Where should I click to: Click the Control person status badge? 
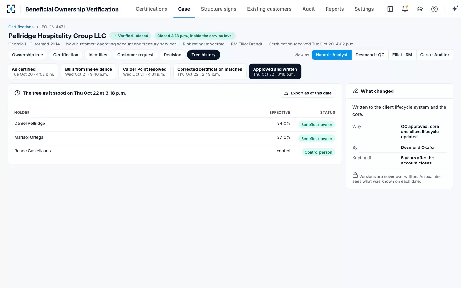(x=318, y=152)
